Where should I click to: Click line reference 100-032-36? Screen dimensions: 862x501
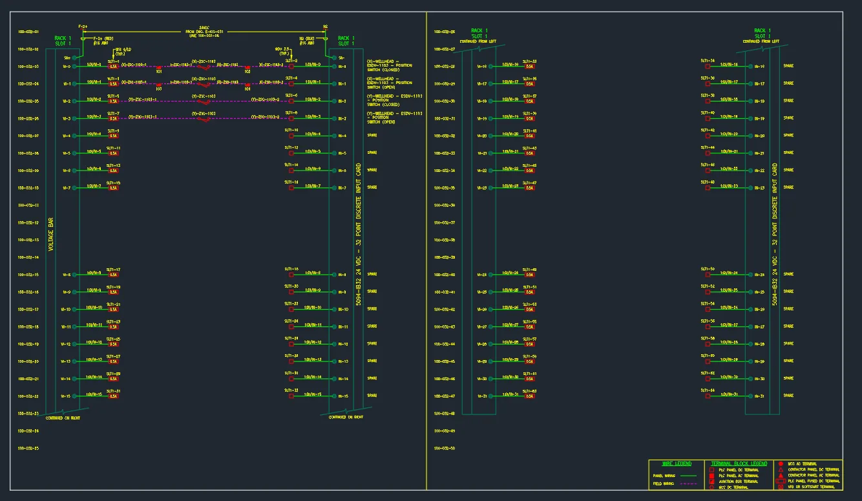(x=445, y=205)
